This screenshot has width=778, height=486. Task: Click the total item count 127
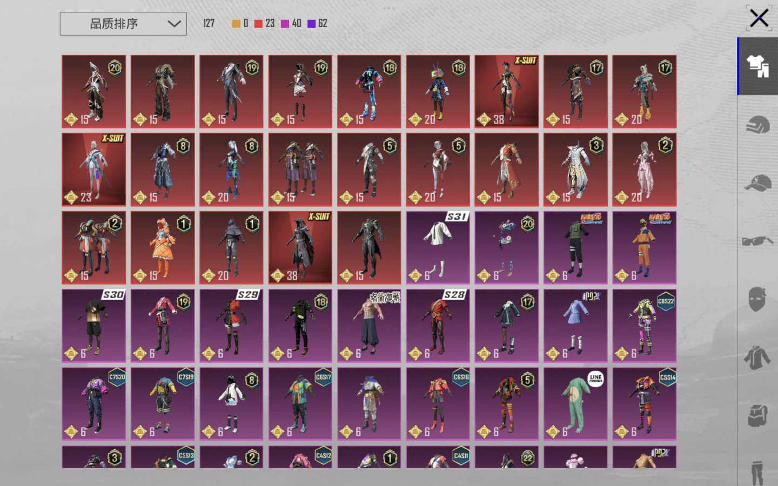pos(209,23)
